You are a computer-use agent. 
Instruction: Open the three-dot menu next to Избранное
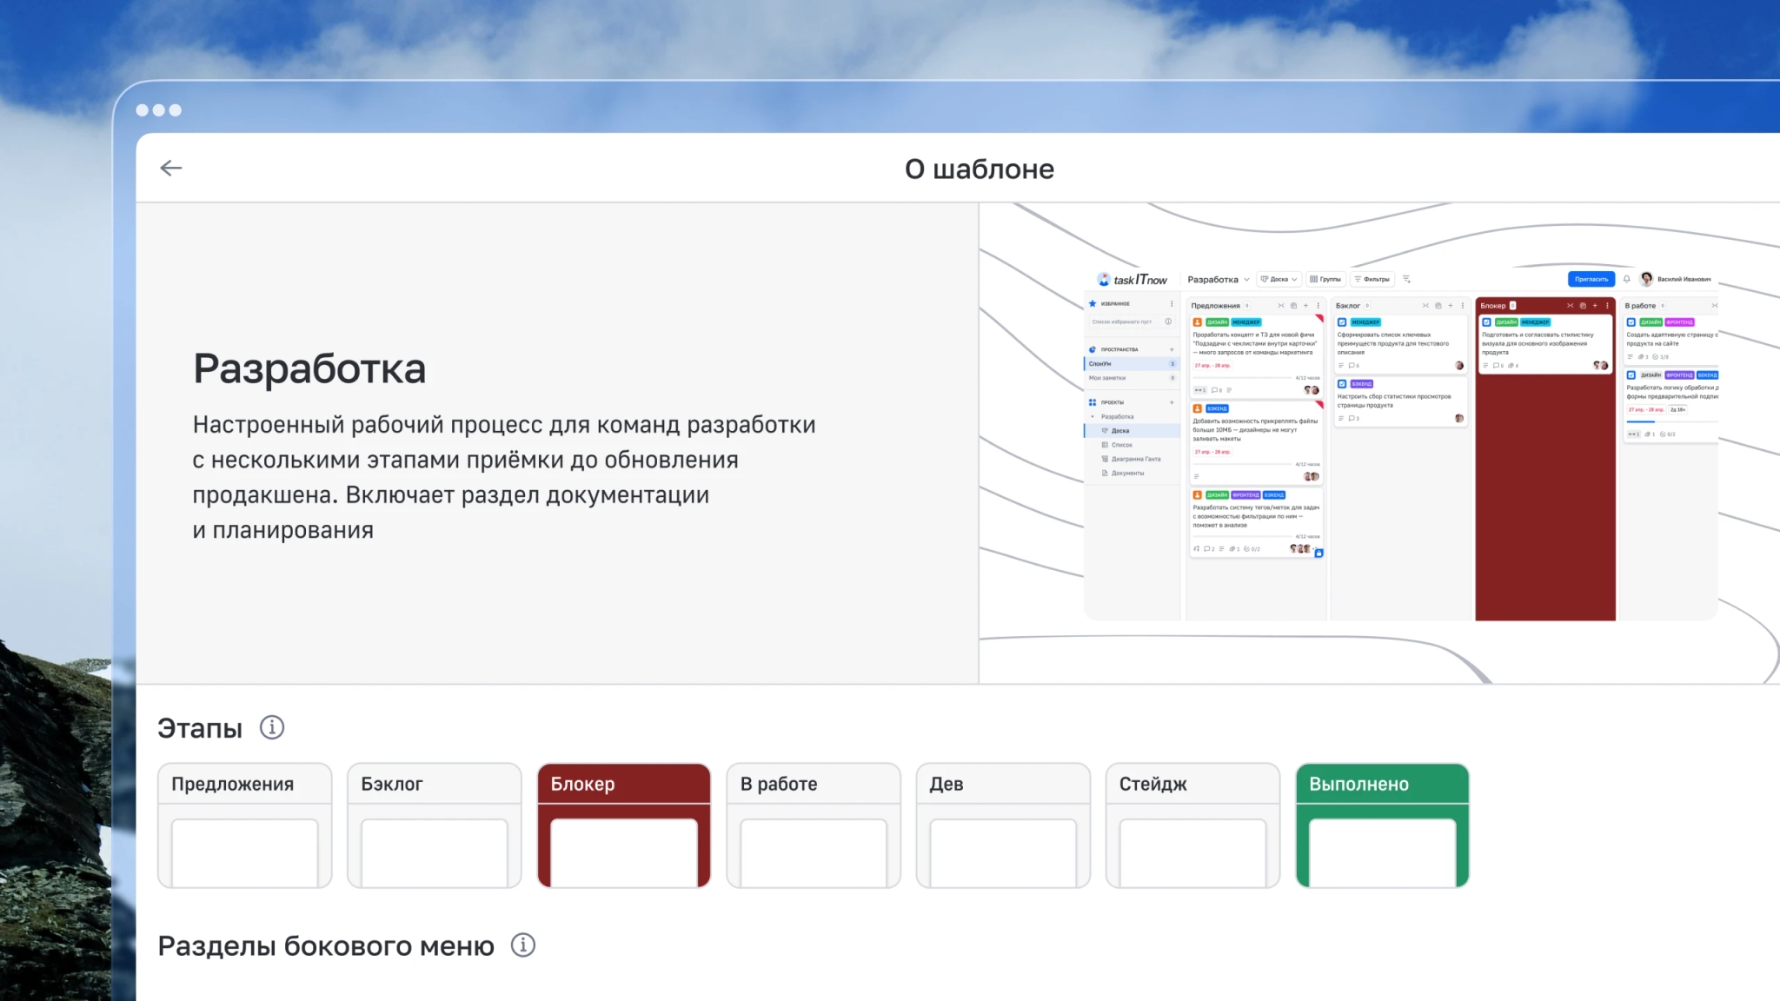1172,303
